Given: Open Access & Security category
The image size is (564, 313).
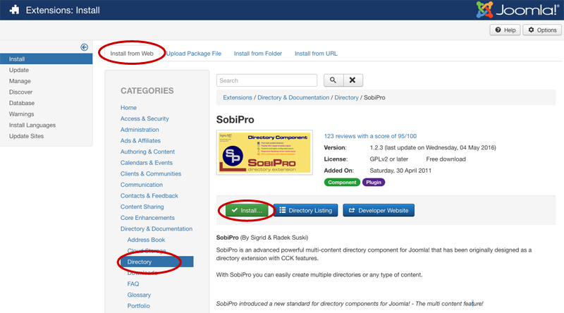Looking at the screenshot, I should 145,118.
